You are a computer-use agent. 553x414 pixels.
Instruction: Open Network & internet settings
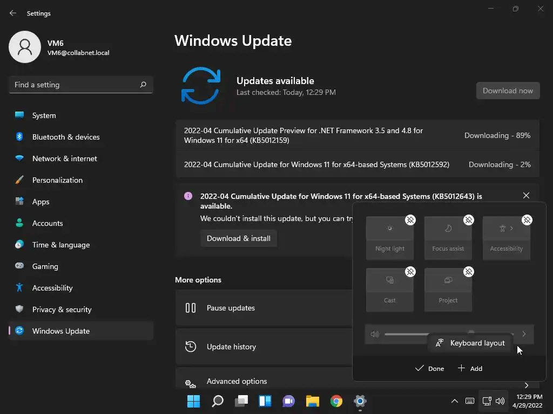pyautogui.click(x=81, y=158)
